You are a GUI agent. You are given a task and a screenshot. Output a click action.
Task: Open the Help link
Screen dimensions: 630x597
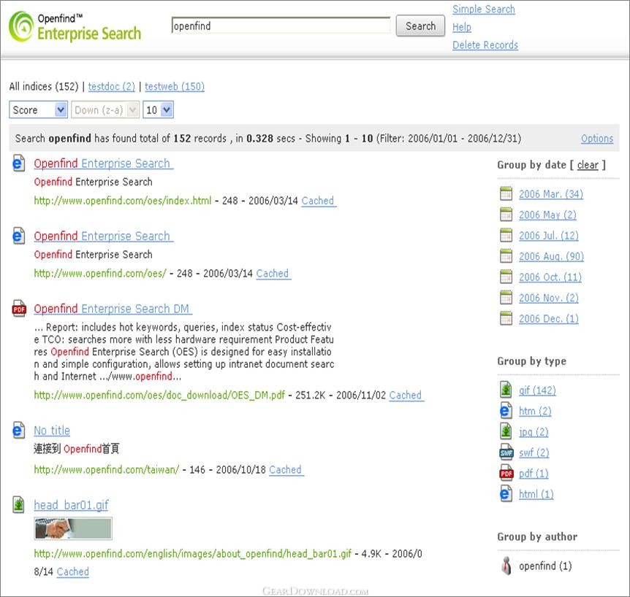click(462, 27)
